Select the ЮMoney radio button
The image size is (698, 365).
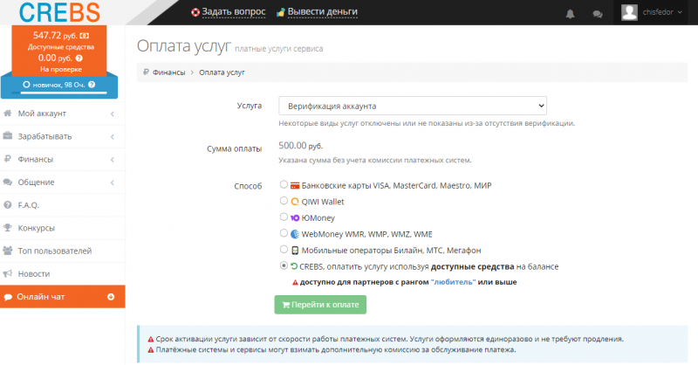click(x=284, y=217)
